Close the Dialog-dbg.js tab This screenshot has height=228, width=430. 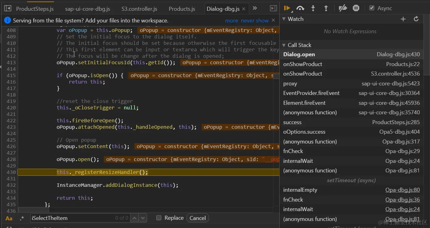244,9
